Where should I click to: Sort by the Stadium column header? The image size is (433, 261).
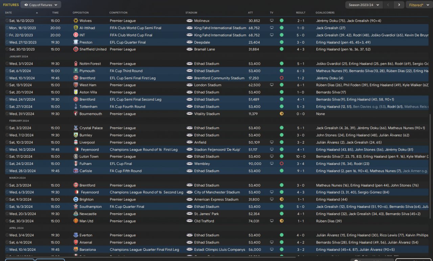coord(191,13)
